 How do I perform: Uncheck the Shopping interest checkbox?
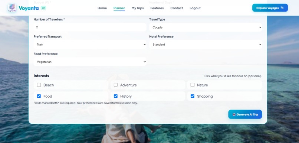pos(193,96)
